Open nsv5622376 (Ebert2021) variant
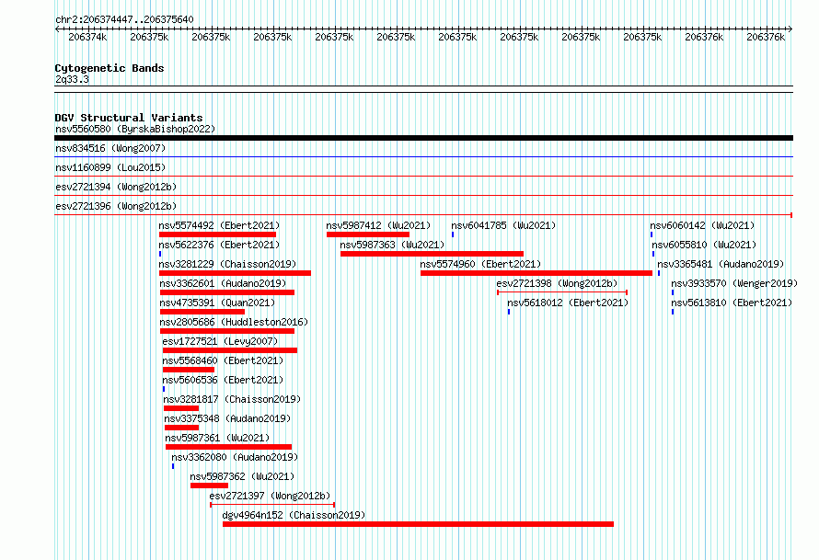Screen dimensions: 819x560 (219, 245)
